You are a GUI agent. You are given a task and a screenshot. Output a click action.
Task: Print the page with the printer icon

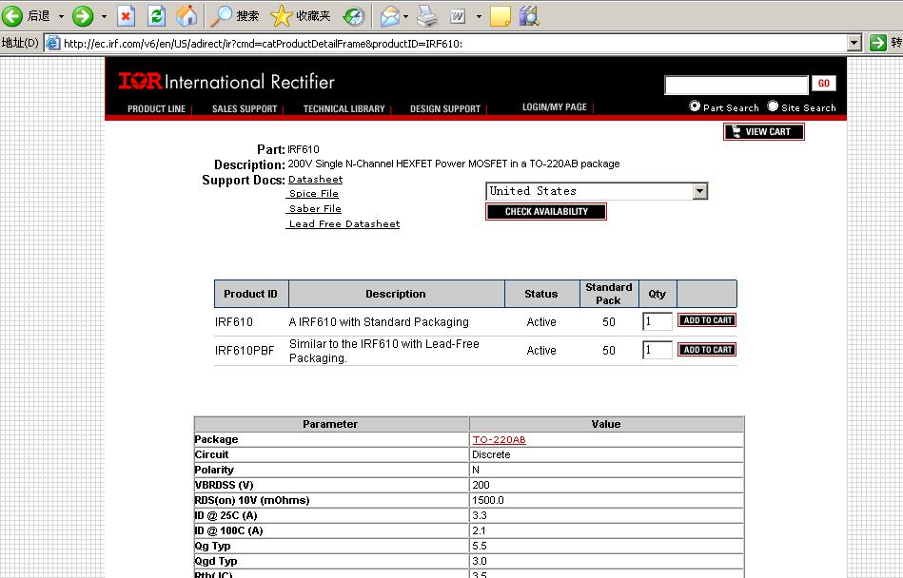[x=427, y=15]
